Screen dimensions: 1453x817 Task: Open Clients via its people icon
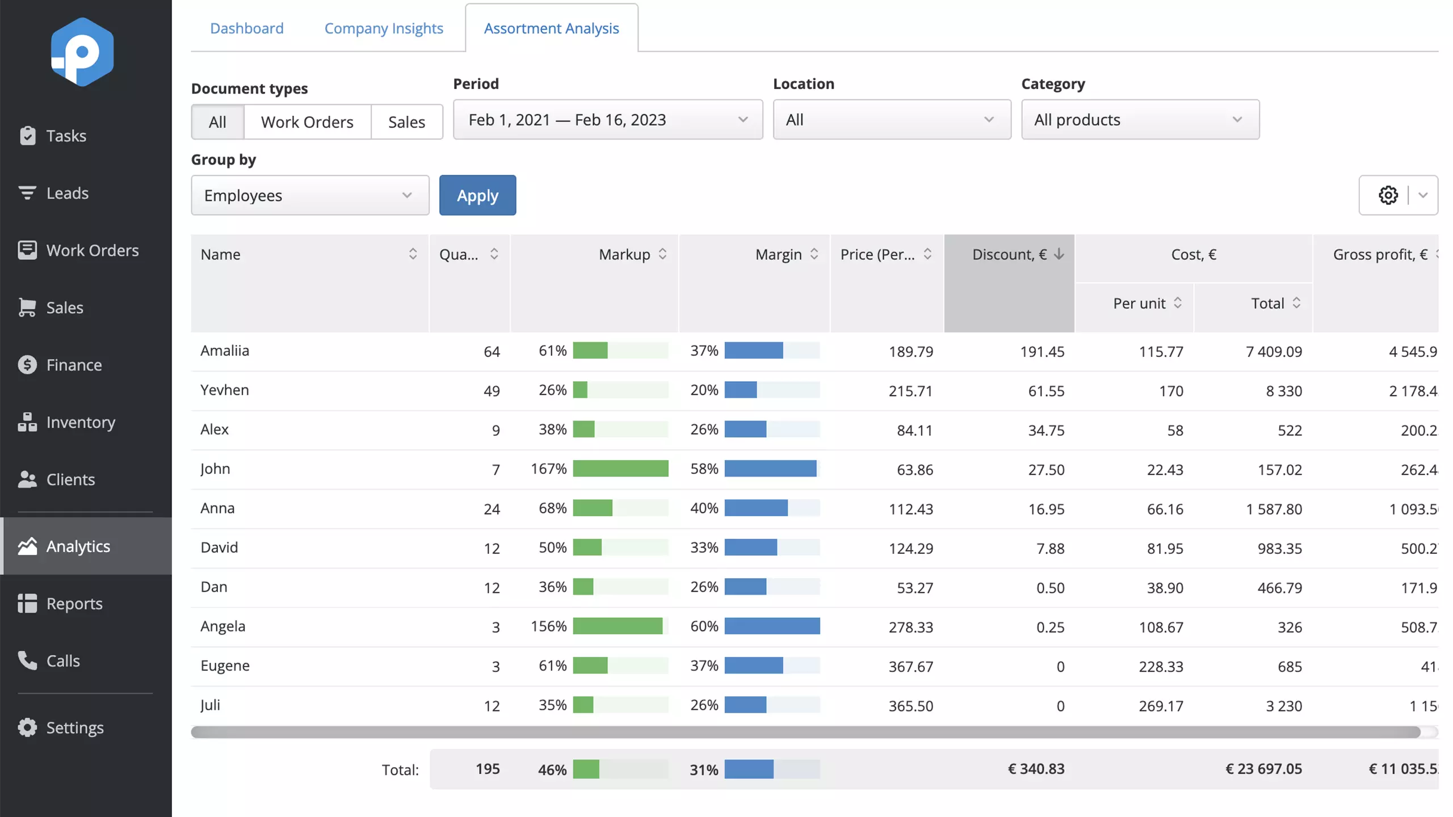click(27, 479)
